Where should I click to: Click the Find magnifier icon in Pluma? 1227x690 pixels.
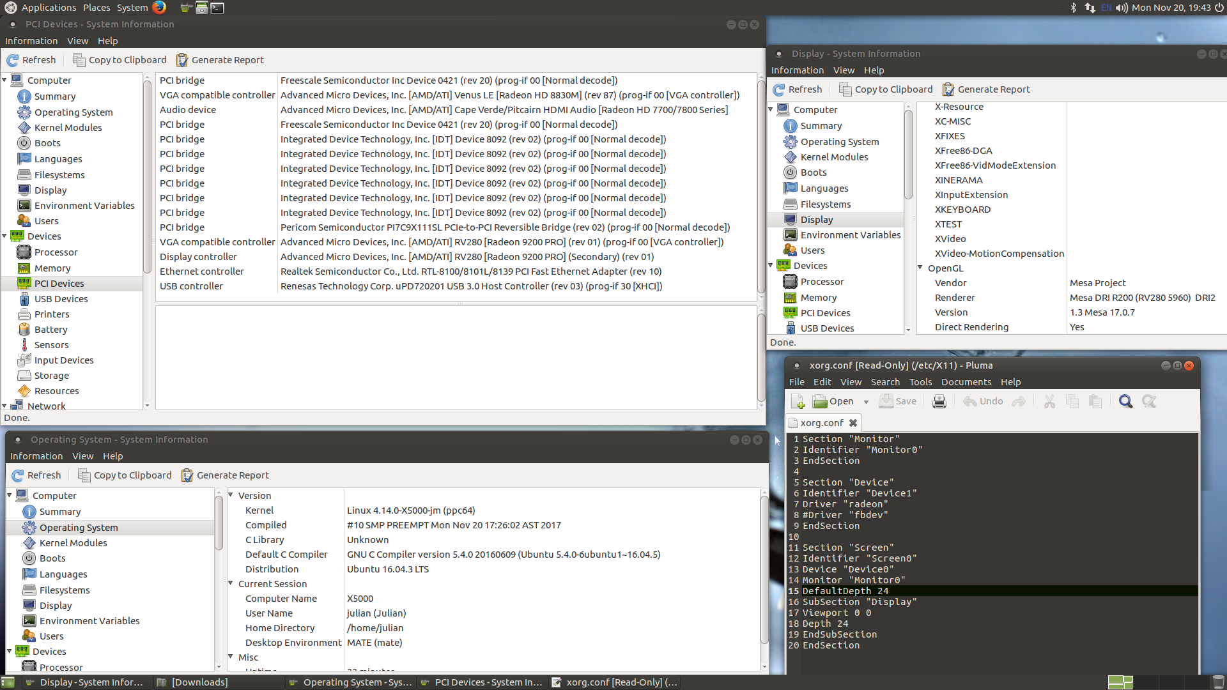(1125, 401)
